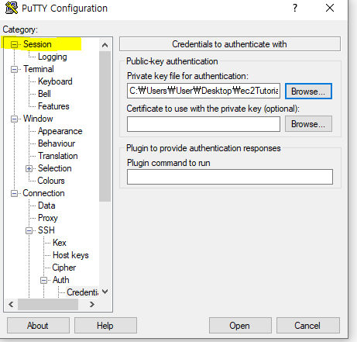The image size is (357, 342).
Task: Collapse the Auth tree node
Action: 43,280
